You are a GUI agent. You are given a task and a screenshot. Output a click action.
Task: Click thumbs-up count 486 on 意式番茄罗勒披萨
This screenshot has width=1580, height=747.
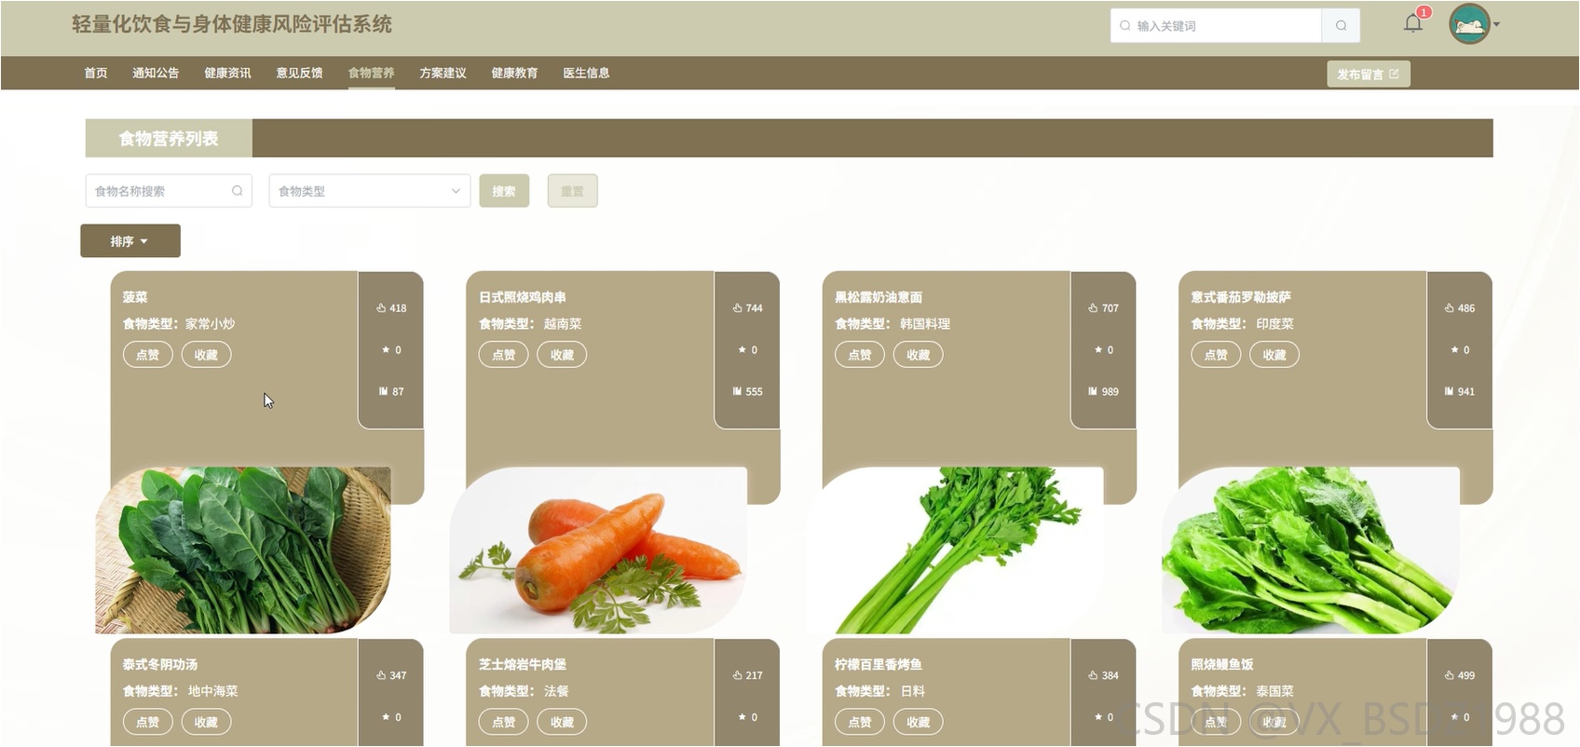[x=1459, y=308]
